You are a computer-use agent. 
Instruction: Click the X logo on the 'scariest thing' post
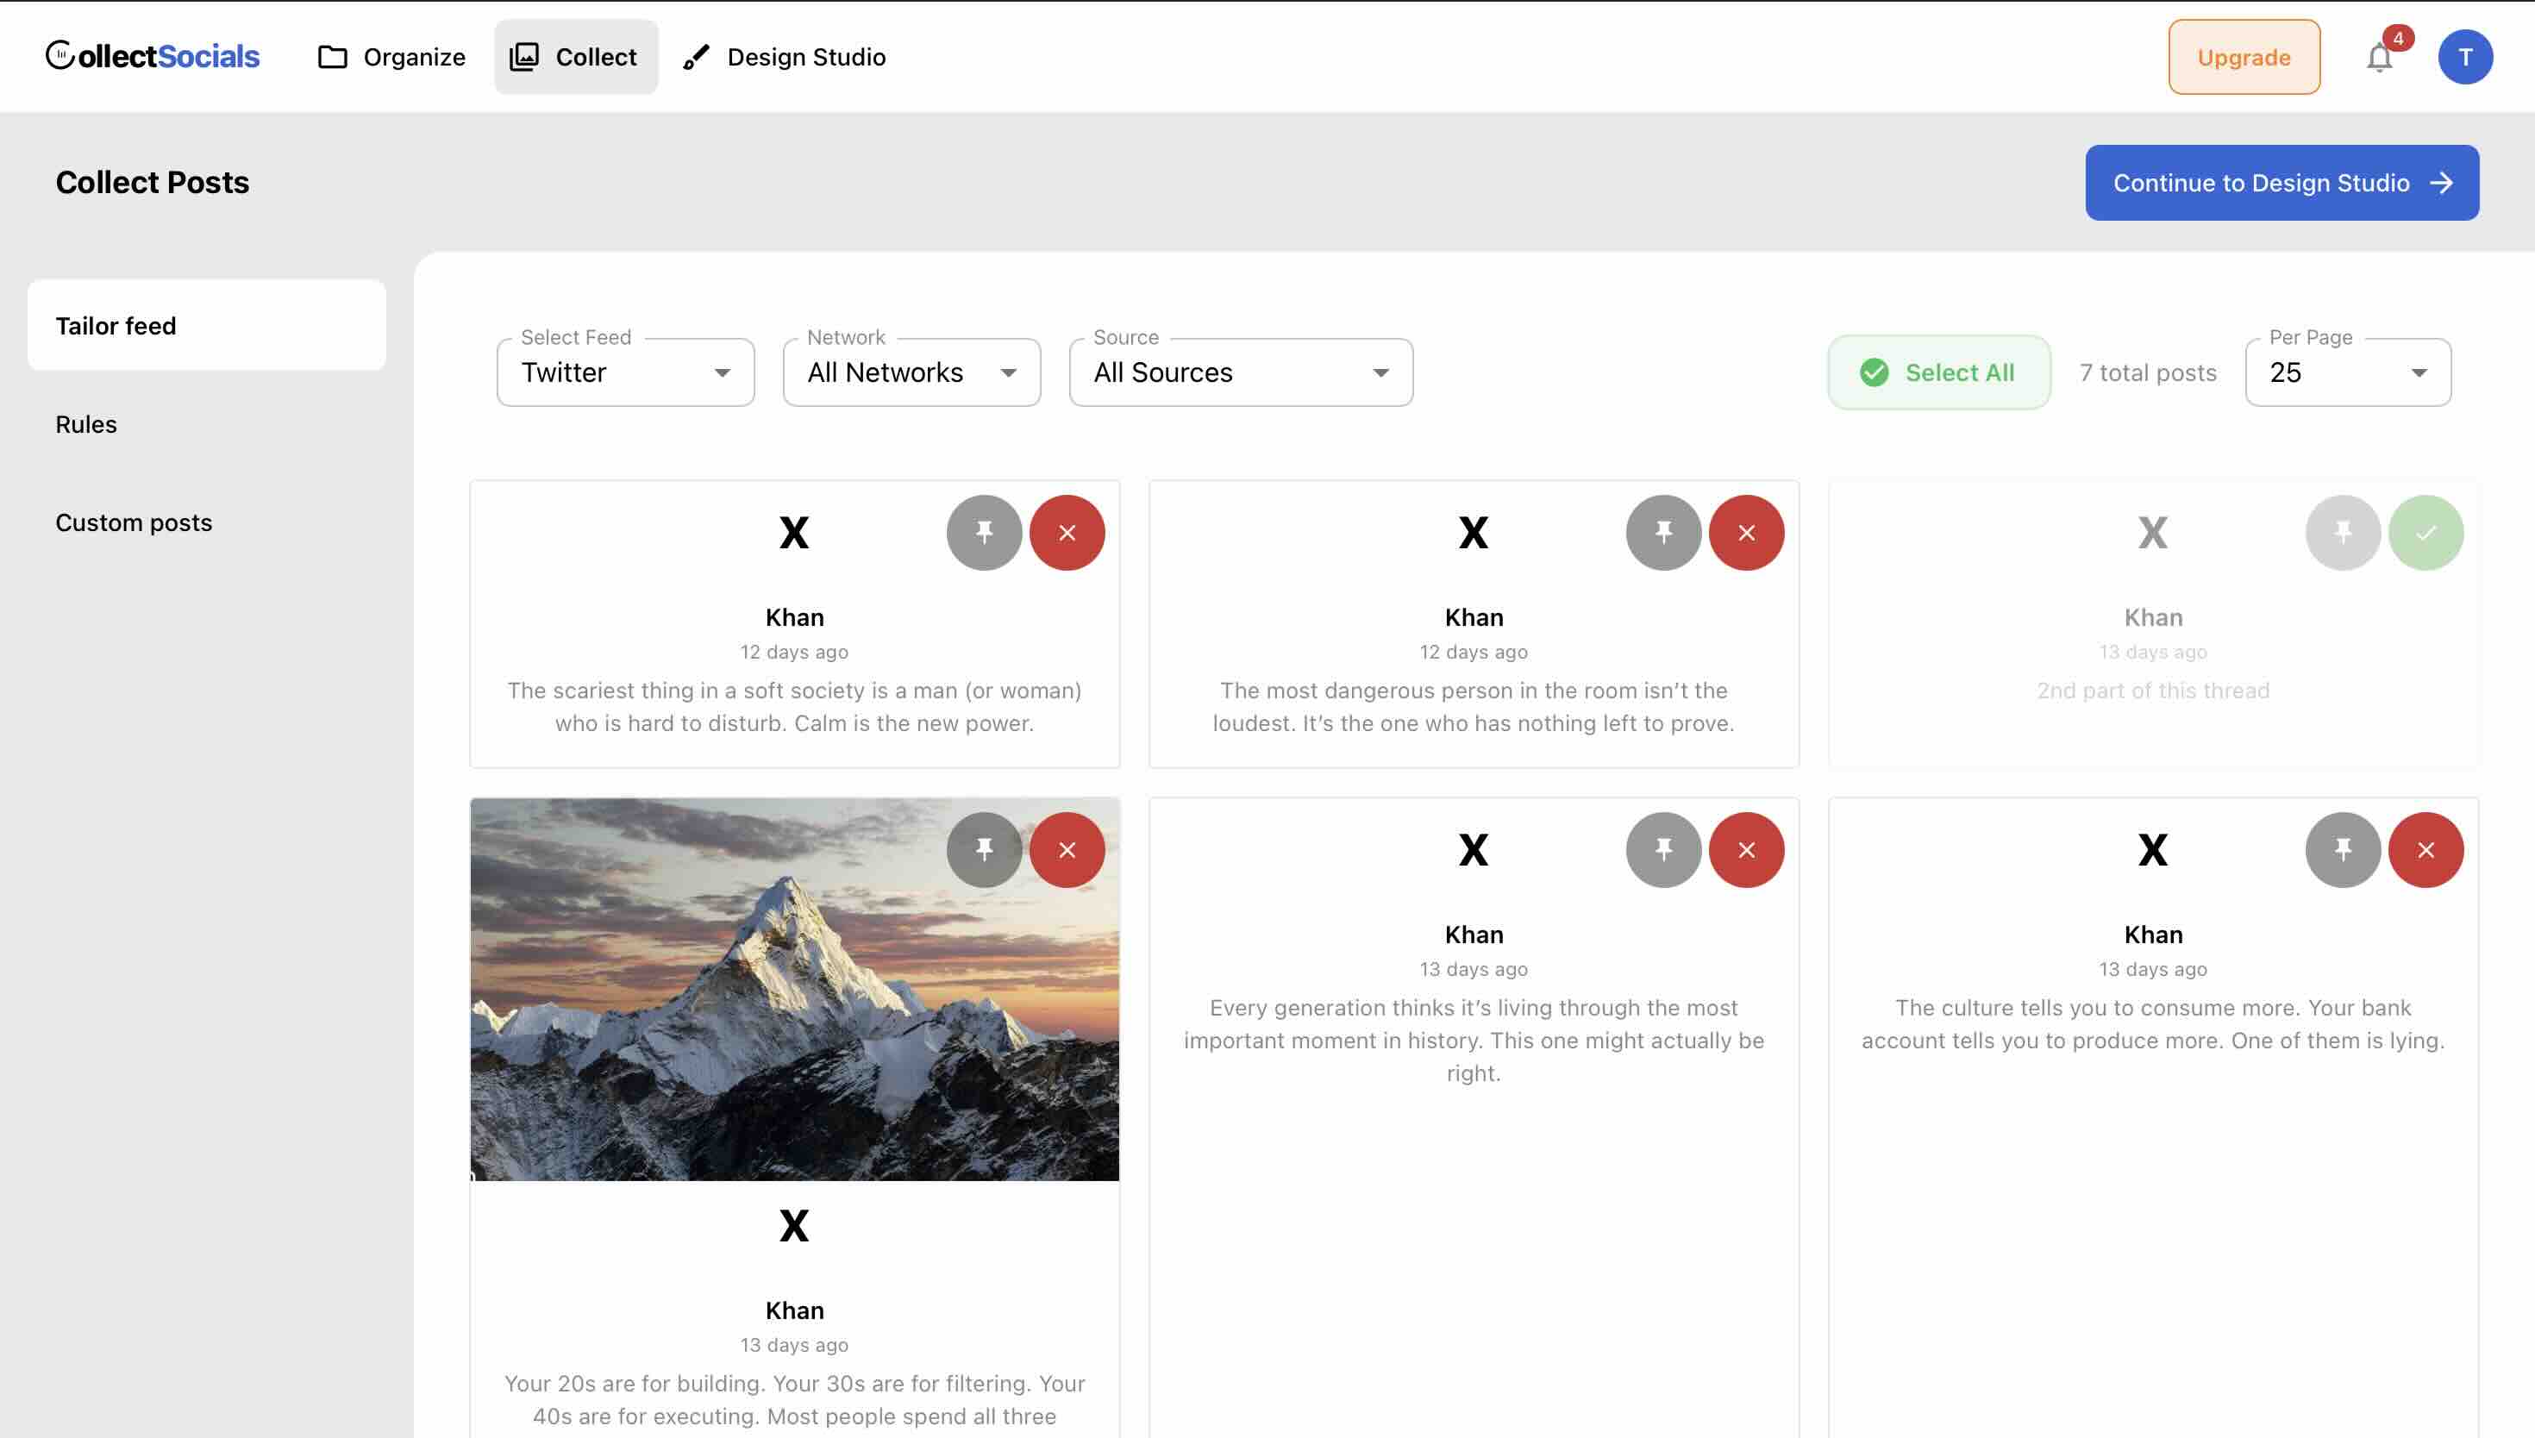(x=794, y=532)
